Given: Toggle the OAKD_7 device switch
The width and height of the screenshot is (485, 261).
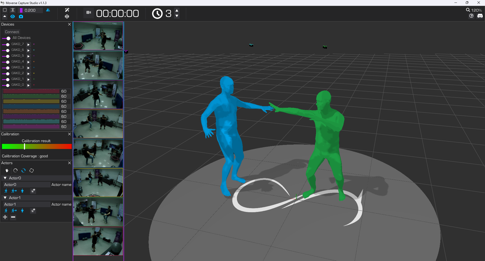Looking at the screenshot, I should tap(6, 45).
